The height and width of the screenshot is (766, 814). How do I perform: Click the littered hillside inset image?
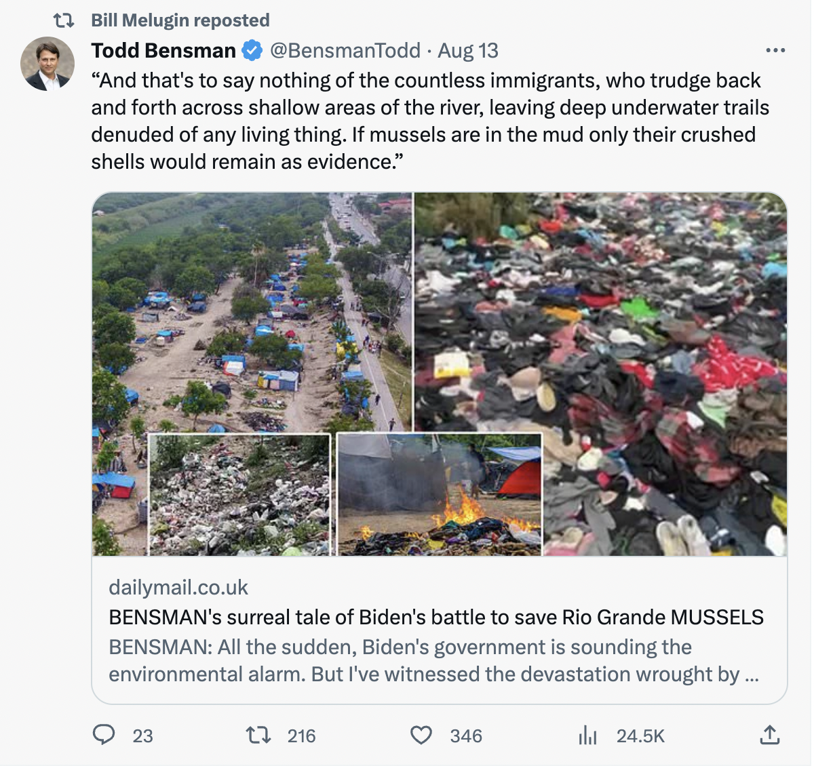239,495
